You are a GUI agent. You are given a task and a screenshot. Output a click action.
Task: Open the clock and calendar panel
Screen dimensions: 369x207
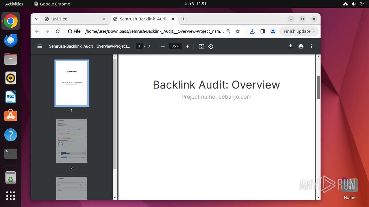click(195, 4)
